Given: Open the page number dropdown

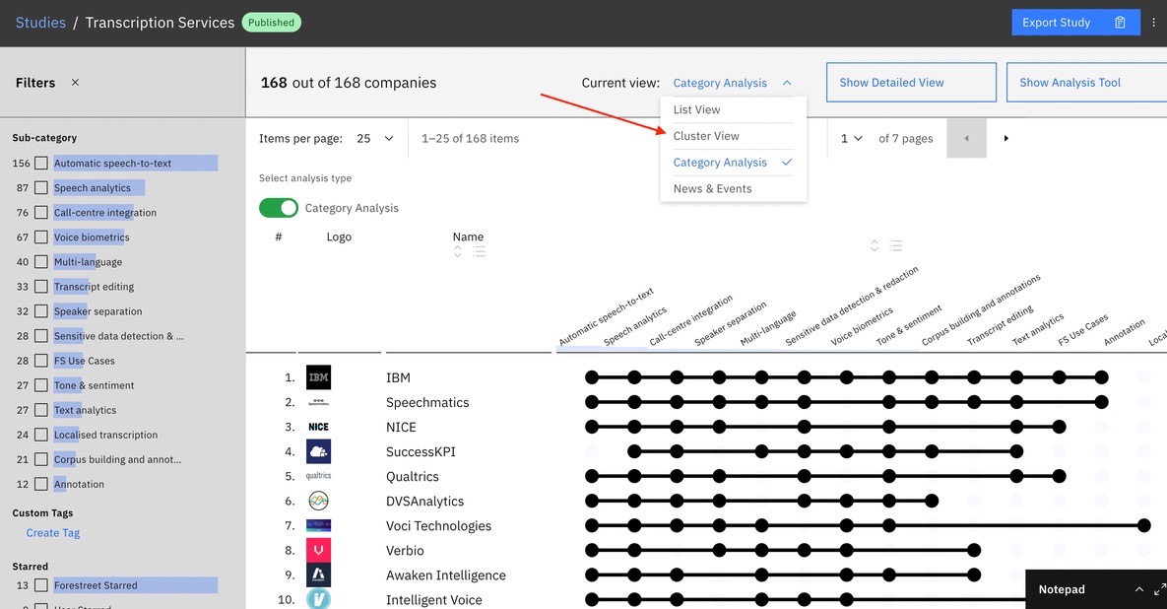Looking at the screenshot, I should 852,139.
